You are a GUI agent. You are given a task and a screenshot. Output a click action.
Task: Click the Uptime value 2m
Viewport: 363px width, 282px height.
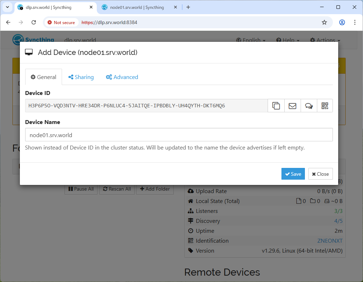click(x=339, y=231)
